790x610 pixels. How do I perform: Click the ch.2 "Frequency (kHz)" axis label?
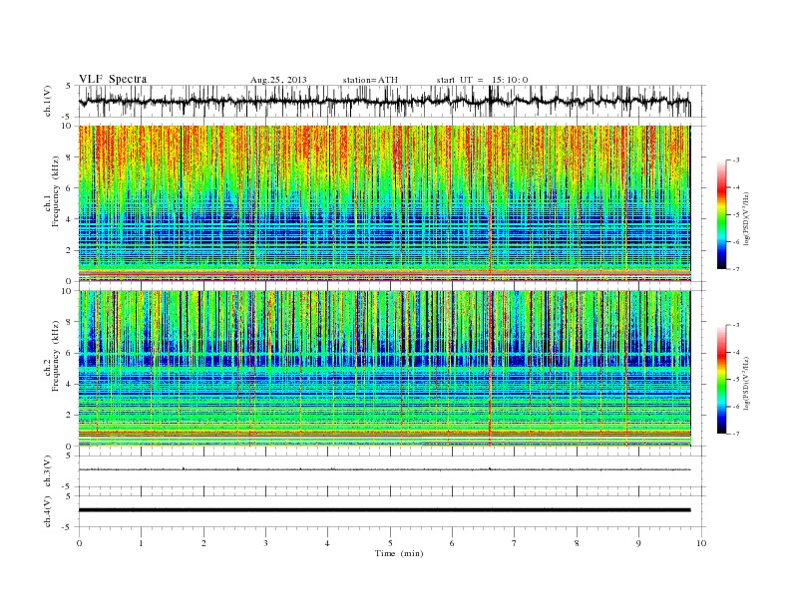point(56,355)
